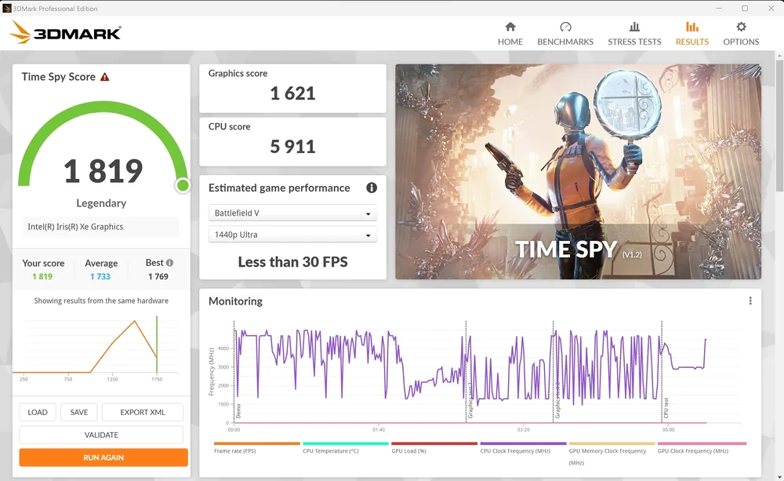Screen dimensions: 784x481
Task: Open the Monitoring three-dot menu
Action: click(x=750, y=301)
